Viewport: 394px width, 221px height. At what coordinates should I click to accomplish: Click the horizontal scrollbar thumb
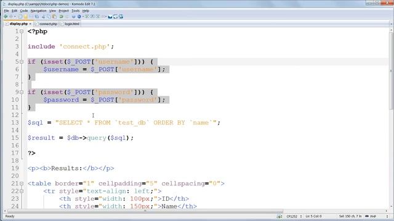[x=145, y=211]
